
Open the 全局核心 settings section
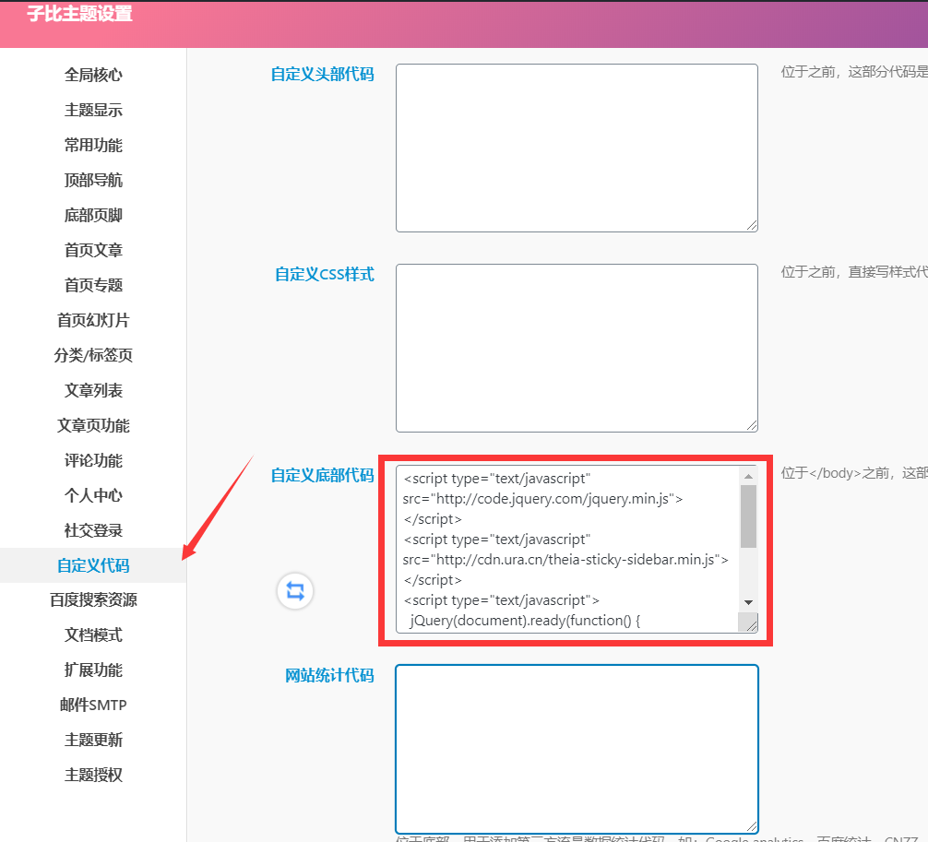pyautogui.click(x=93, y=75)
